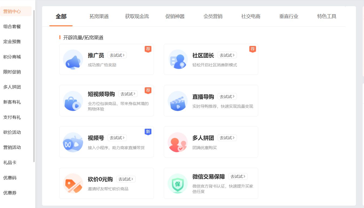Click the 荐 badge on 推广员 card

click(x=148, y=49)
